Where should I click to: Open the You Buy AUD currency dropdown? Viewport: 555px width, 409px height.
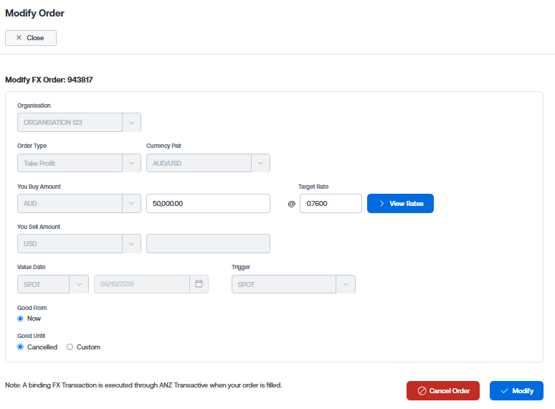(79, 203)
